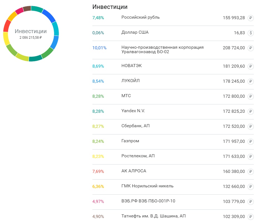The width and height of the screenshot is (256, 223).
Task: Click the 10,01% share value
Action: point(99,48)
